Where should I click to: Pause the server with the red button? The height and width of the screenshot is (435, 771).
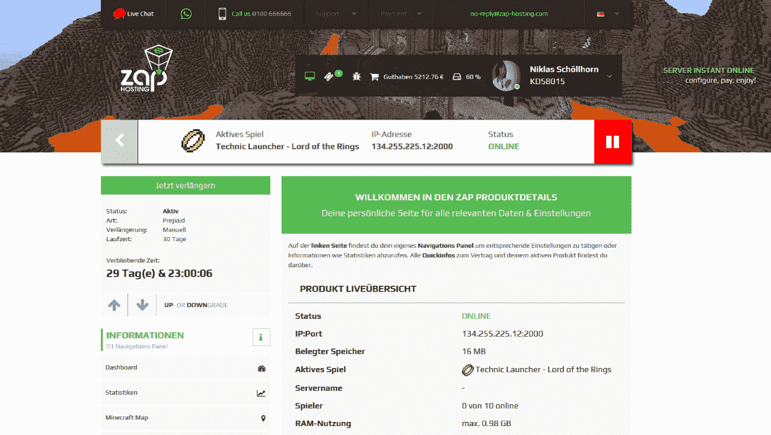[613, 142]
